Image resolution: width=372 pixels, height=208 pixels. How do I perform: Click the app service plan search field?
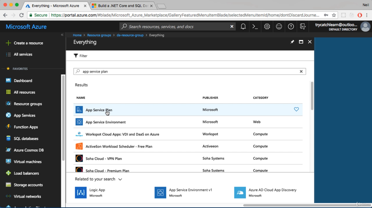[186, 71]
